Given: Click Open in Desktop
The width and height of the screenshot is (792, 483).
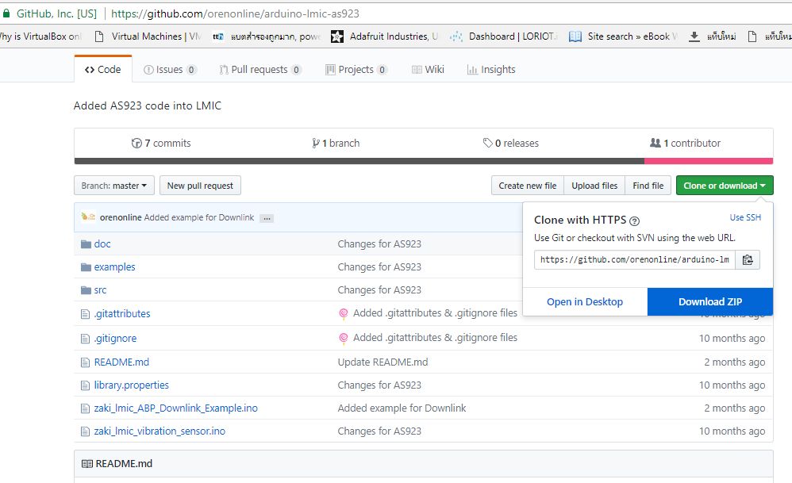Looking at the screenshot, I should click(x=585, y=302).
